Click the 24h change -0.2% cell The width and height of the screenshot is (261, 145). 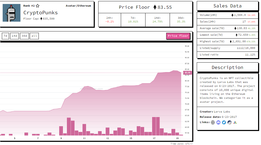pos(110,20)
